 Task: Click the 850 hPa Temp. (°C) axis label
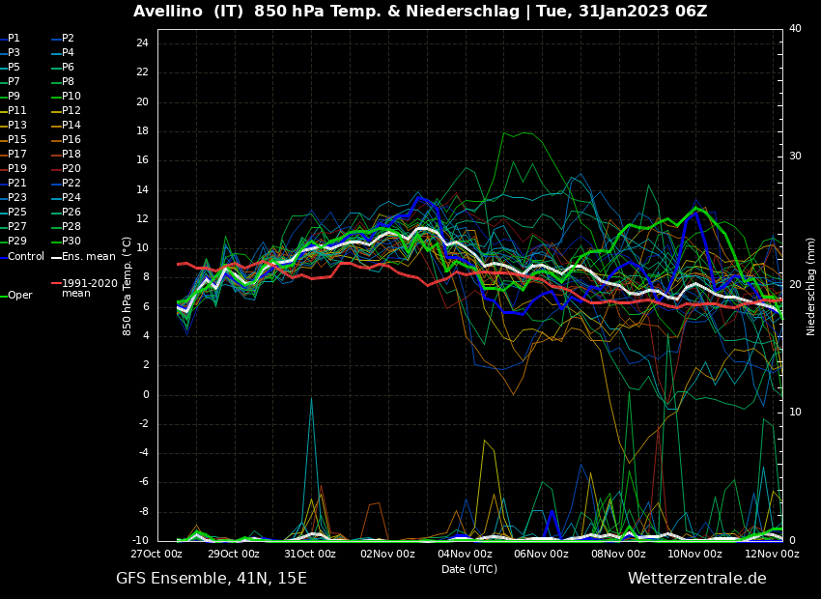pos(127,286)
